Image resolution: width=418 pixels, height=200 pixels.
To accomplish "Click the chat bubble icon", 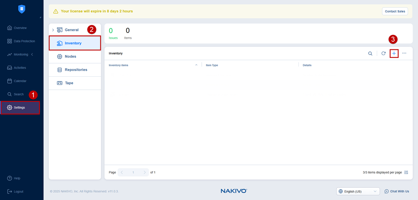I will tap(387, 191).
